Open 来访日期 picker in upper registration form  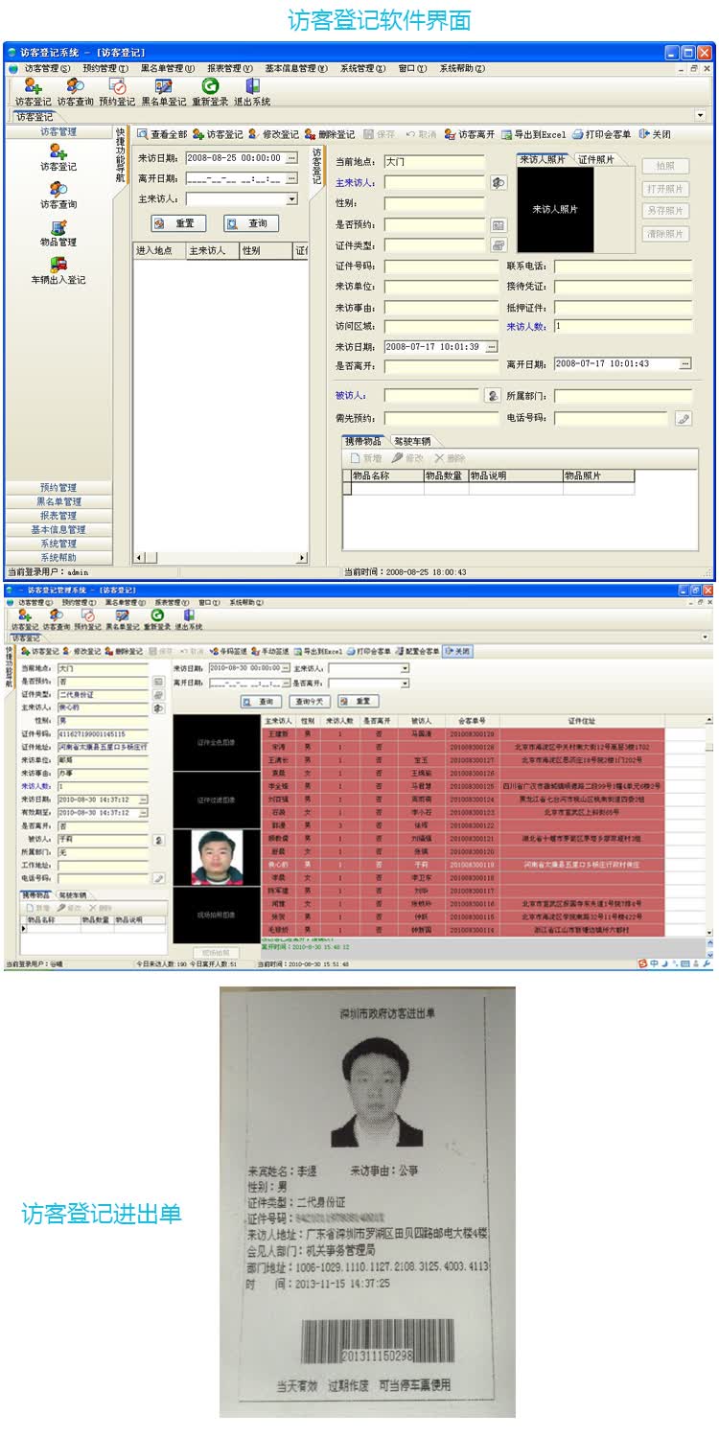(493, 347)
